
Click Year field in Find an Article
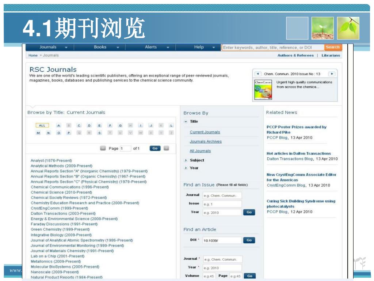(222, 268)
